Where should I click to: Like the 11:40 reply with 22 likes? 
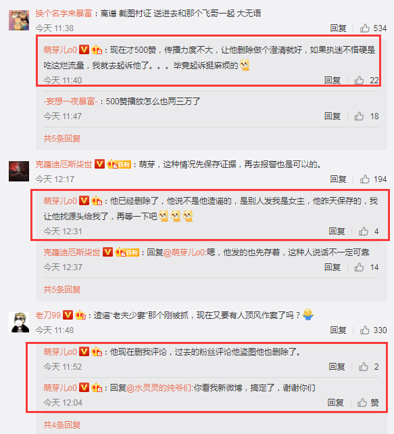click(359, 81)
